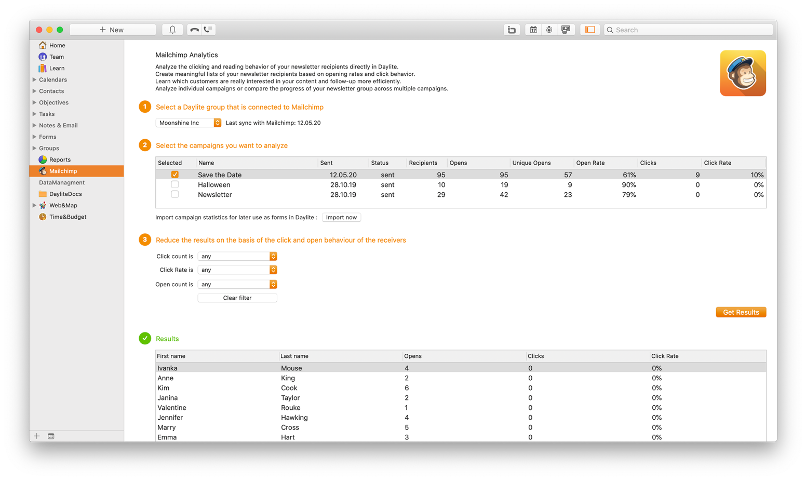Open Time&Budget in the sidebar
Screen dimensions: 806x480
tap(68, 217)
